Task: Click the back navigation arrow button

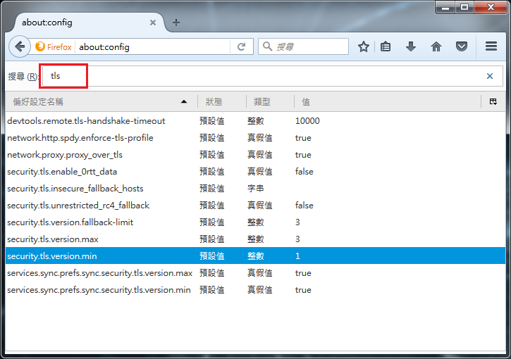Action: (20, 46)
